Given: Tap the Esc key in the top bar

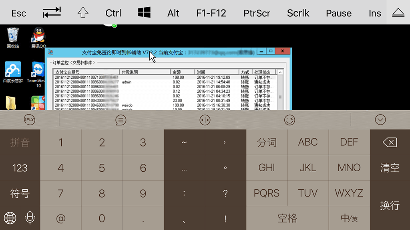Looking at the screenshot, I should coord(18,13).
